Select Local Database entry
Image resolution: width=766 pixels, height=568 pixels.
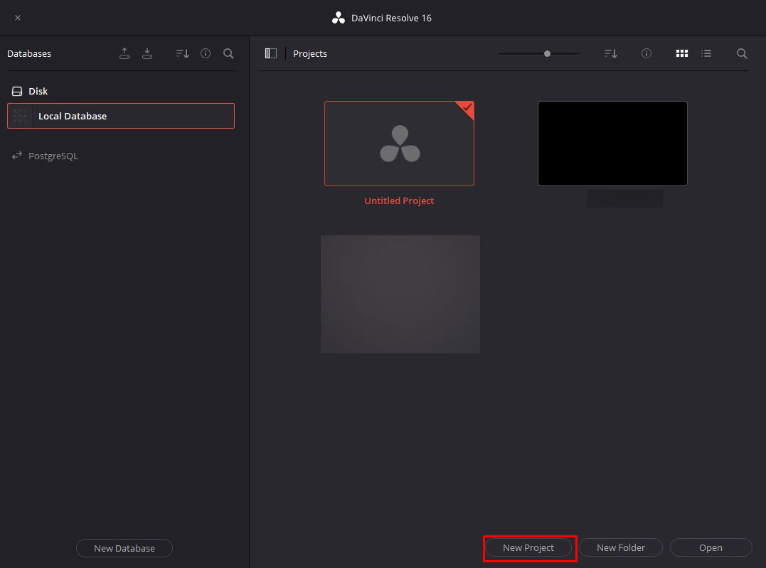pyautogui.click(x=121, y=116)
